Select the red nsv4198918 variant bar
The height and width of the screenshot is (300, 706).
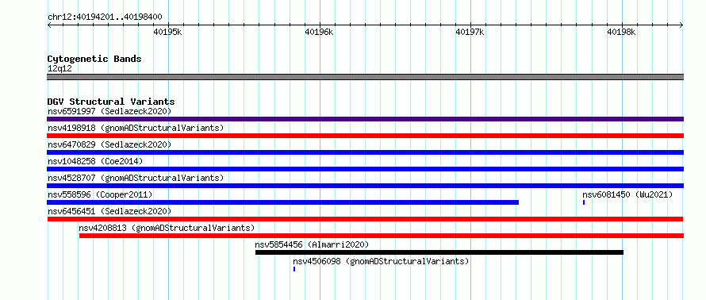coord(365,136)
